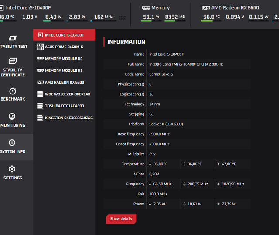Click Technology value 14 nm
279x235 pixels.
(x=154, y=104)
